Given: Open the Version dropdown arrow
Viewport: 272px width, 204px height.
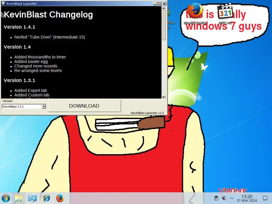Looking at the screenshot, I should pos(44,107).
